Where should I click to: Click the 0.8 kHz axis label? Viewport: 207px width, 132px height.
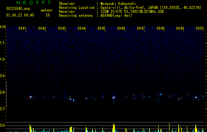[3, 92]
